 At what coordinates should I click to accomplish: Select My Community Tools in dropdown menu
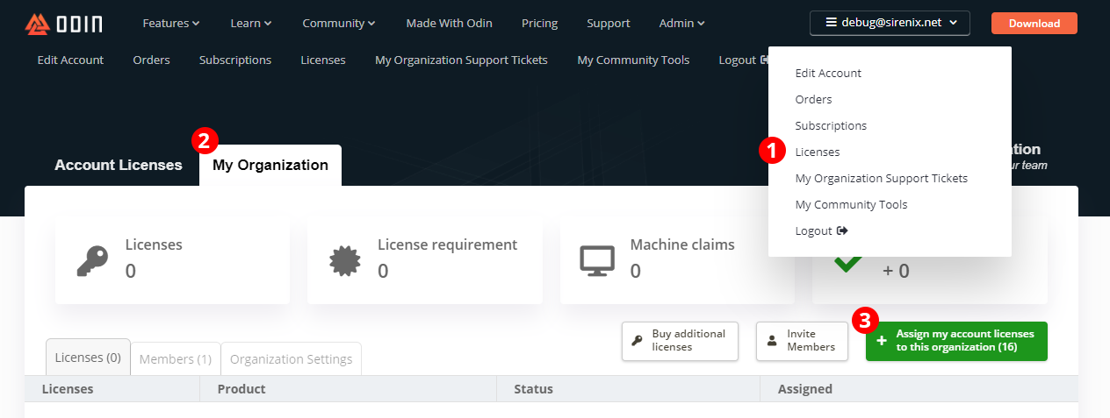click(851, 204)
